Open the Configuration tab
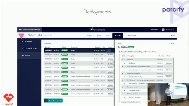The height and width of the screenshot is (106, 189). pyautogui.click(x=131, y=35)
